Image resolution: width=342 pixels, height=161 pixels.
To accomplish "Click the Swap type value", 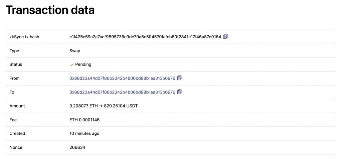I will point(75,51).
